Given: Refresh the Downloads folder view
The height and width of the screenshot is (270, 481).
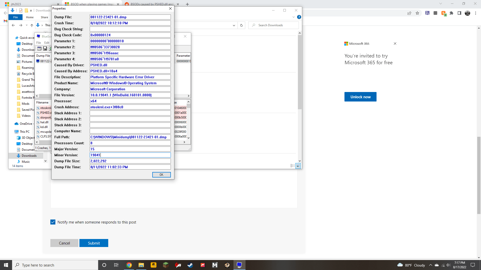Looking at the screenshot, I should 241,25.
